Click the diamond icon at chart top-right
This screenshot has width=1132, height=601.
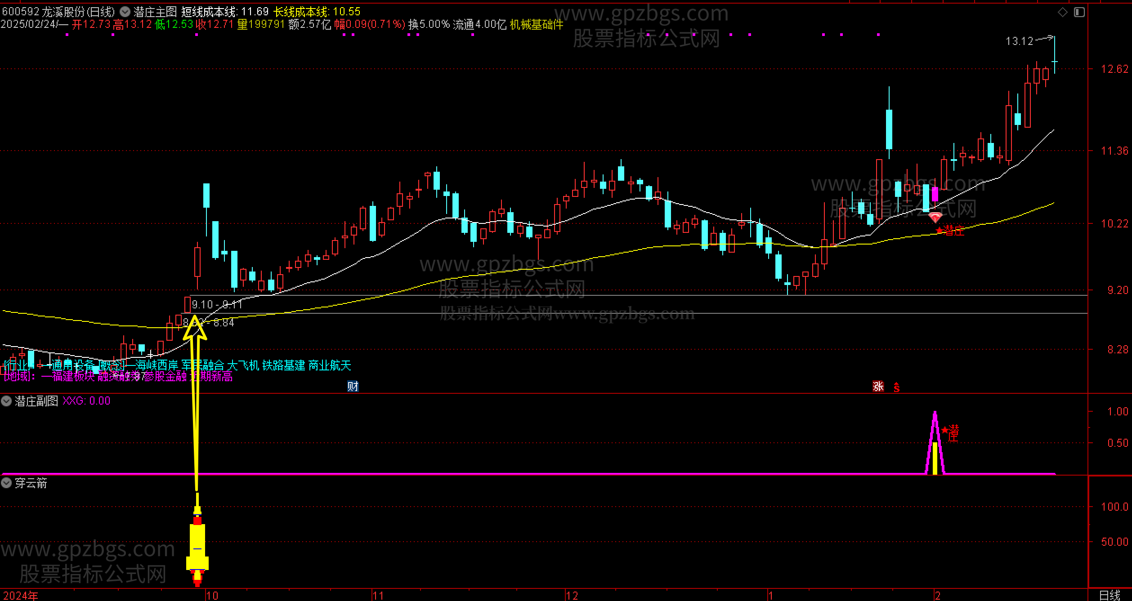click(1063, 12)
